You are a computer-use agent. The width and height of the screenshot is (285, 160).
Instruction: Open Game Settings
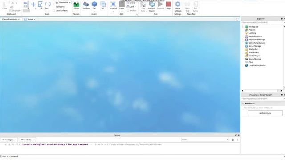178,7
